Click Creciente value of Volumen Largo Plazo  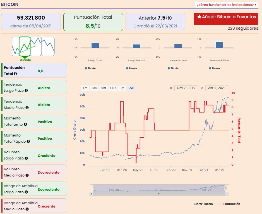coord(46,156)
